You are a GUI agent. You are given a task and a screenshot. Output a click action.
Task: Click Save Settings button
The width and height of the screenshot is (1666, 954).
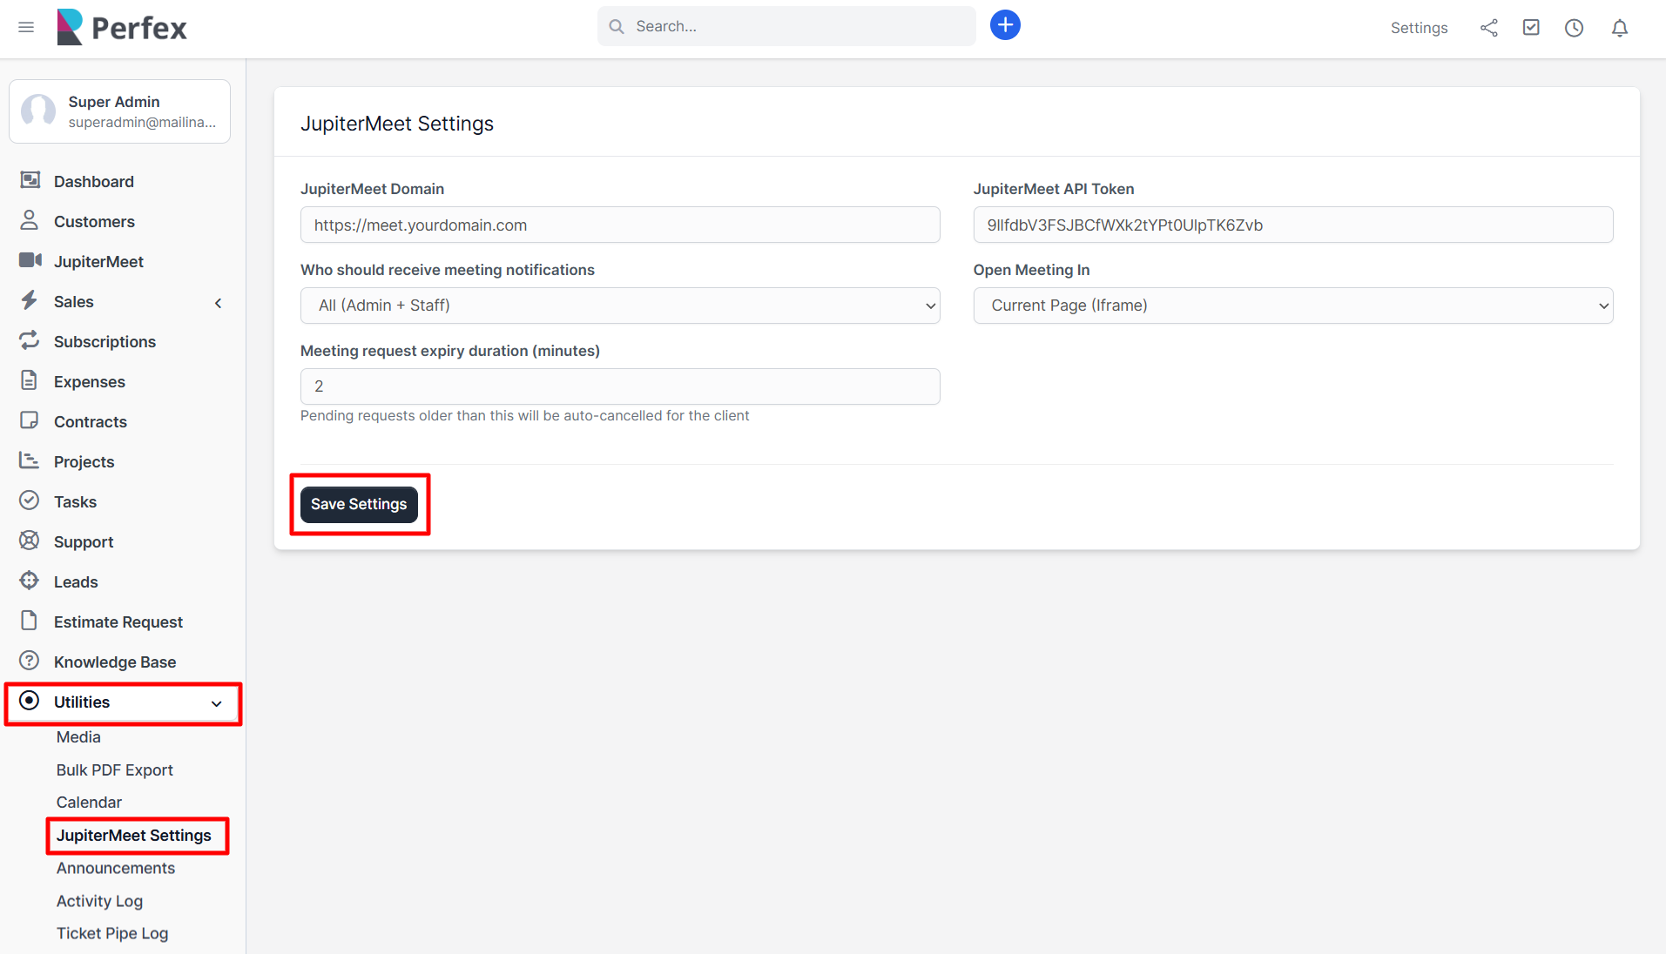(359, 505)
